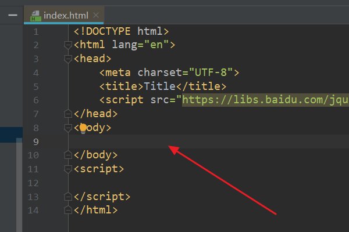The height and width of the screenshot is (232, 349).
Task: Click fold marker beside closing script tag
Action: pyautogui.click(x=68, y=197)
